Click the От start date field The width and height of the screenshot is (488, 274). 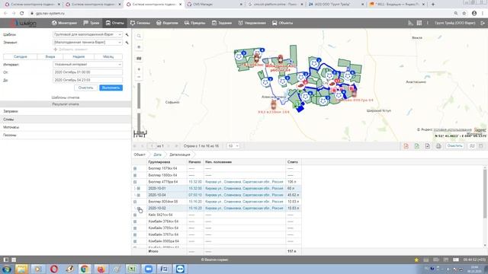88,72
